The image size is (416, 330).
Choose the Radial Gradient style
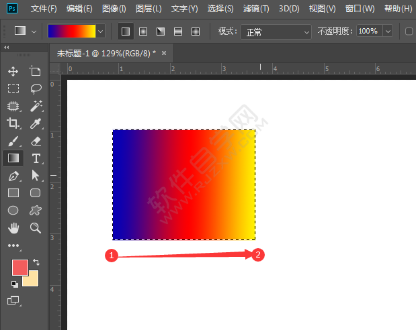[143, 32]
